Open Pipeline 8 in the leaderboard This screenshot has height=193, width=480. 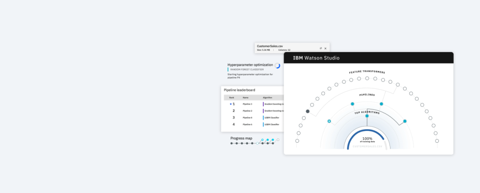[x=247, y=117]
